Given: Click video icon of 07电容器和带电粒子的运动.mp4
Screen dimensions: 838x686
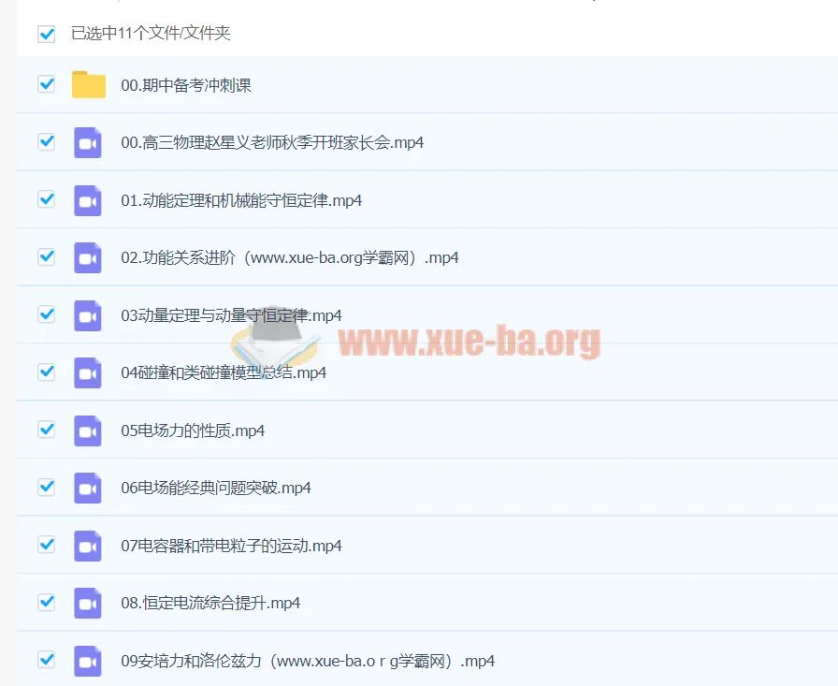Looking at the screenshot, I should tap(88, 546).
